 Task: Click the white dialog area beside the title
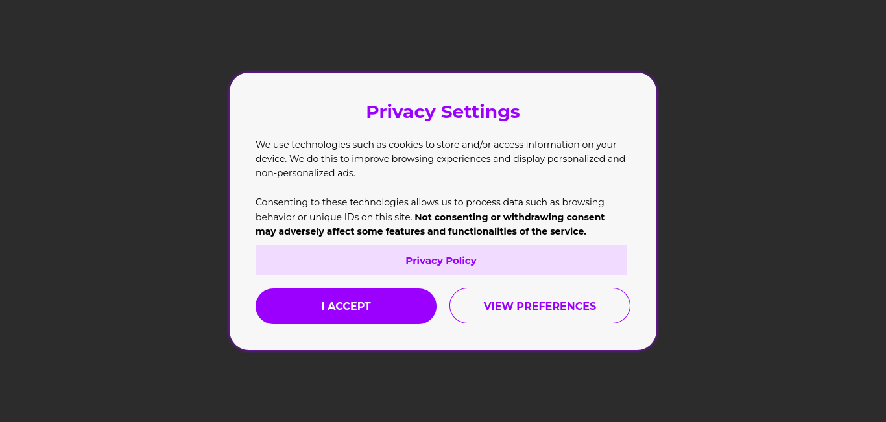coord(584,111)
